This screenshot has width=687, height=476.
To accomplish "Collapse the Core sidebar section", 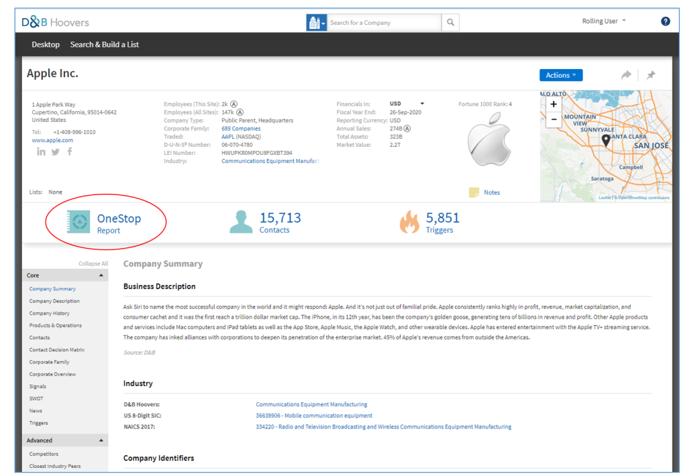I will tap(101, 276).
